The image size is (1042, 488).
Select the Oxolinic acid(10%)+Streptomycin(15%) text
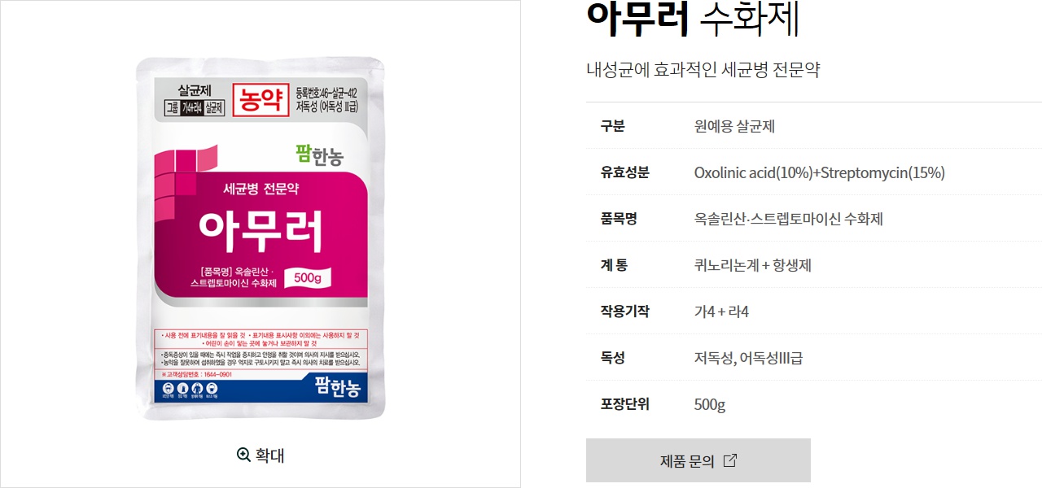pos(819,172)
